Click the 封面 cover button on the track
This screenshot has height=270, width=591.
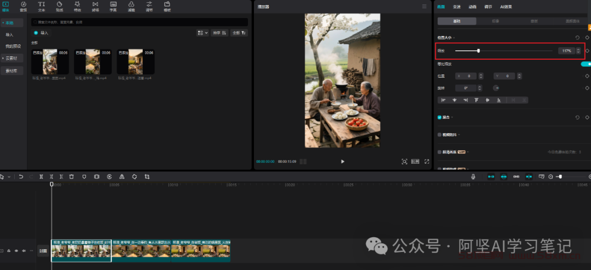coord(43,251)
